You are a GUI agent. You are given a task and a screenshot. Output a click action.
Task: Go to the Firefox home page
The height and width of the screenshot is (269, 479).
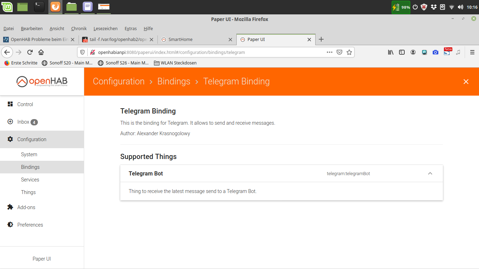pyautogui.click(x=41, y=52)
